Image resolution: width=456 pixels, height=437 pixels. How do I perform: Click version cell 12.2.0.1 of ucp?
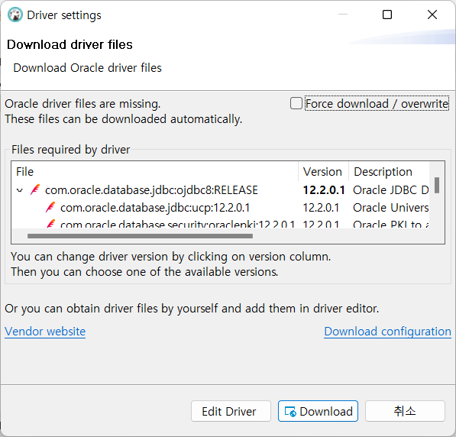[x=321, y=208]
